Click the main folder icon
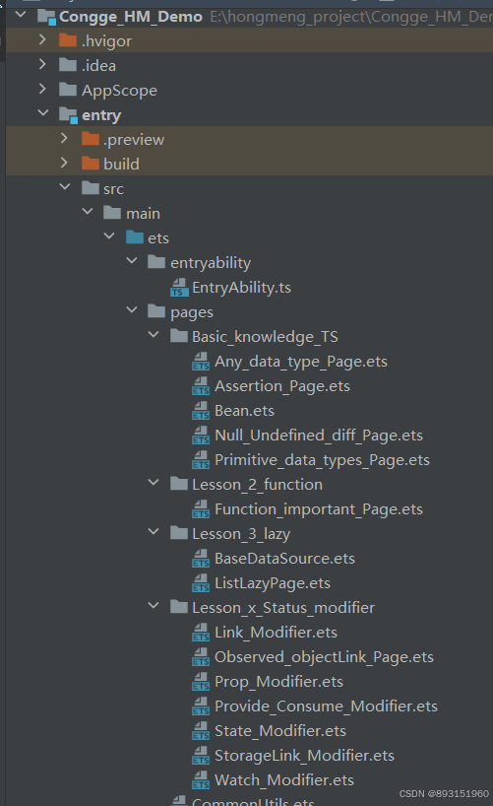Viewport: 493px width, 806px height. (x=112, y=213)
